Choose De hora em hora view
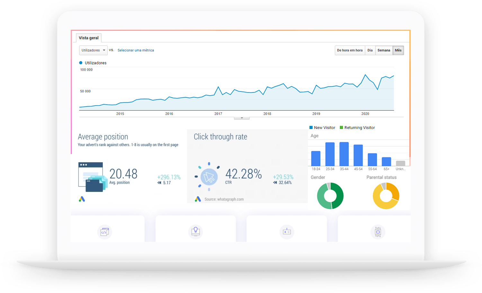Image resolution: width=482 pixels, height=293 pixels. pos(350,50)
